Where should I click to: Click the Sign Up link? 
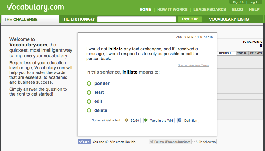pyautogui.click(x=239, y=2)
